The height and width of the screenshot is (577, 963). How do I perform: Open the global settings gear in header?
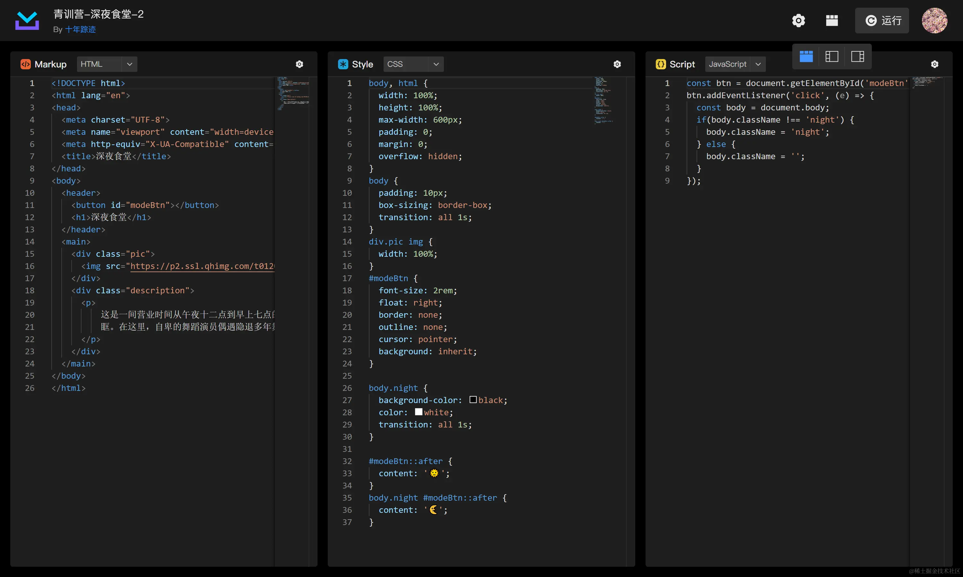coord(798,20)
